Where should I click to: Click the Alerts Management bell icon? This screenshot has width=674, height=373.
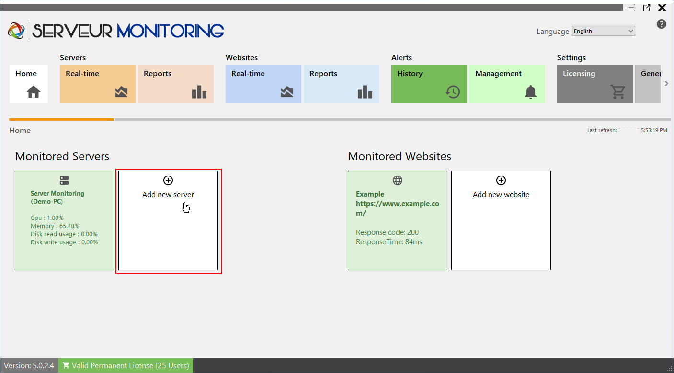pos(531,91)
